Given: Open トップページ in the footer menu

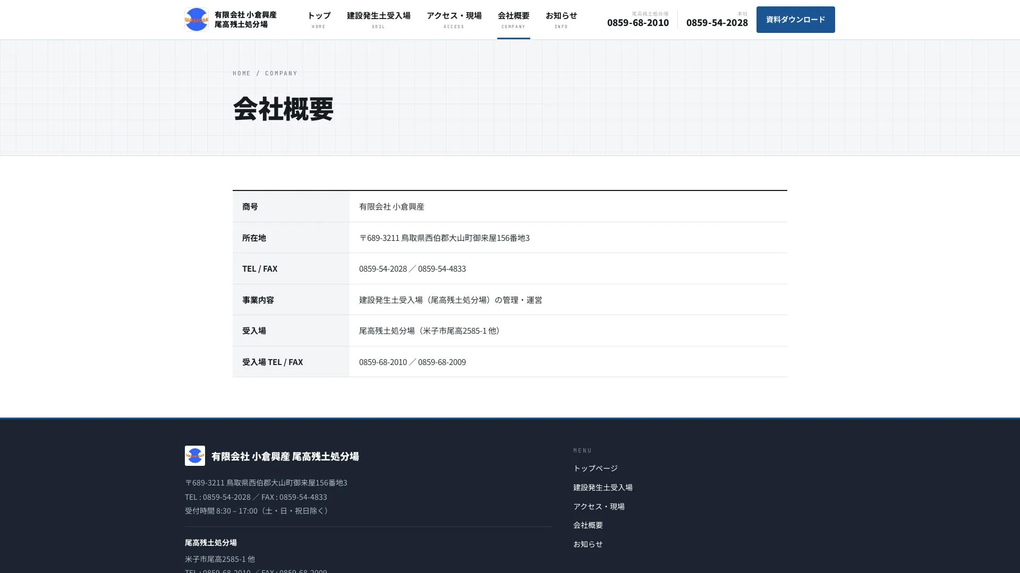Looking at the screenshot, I should (596, 468).
